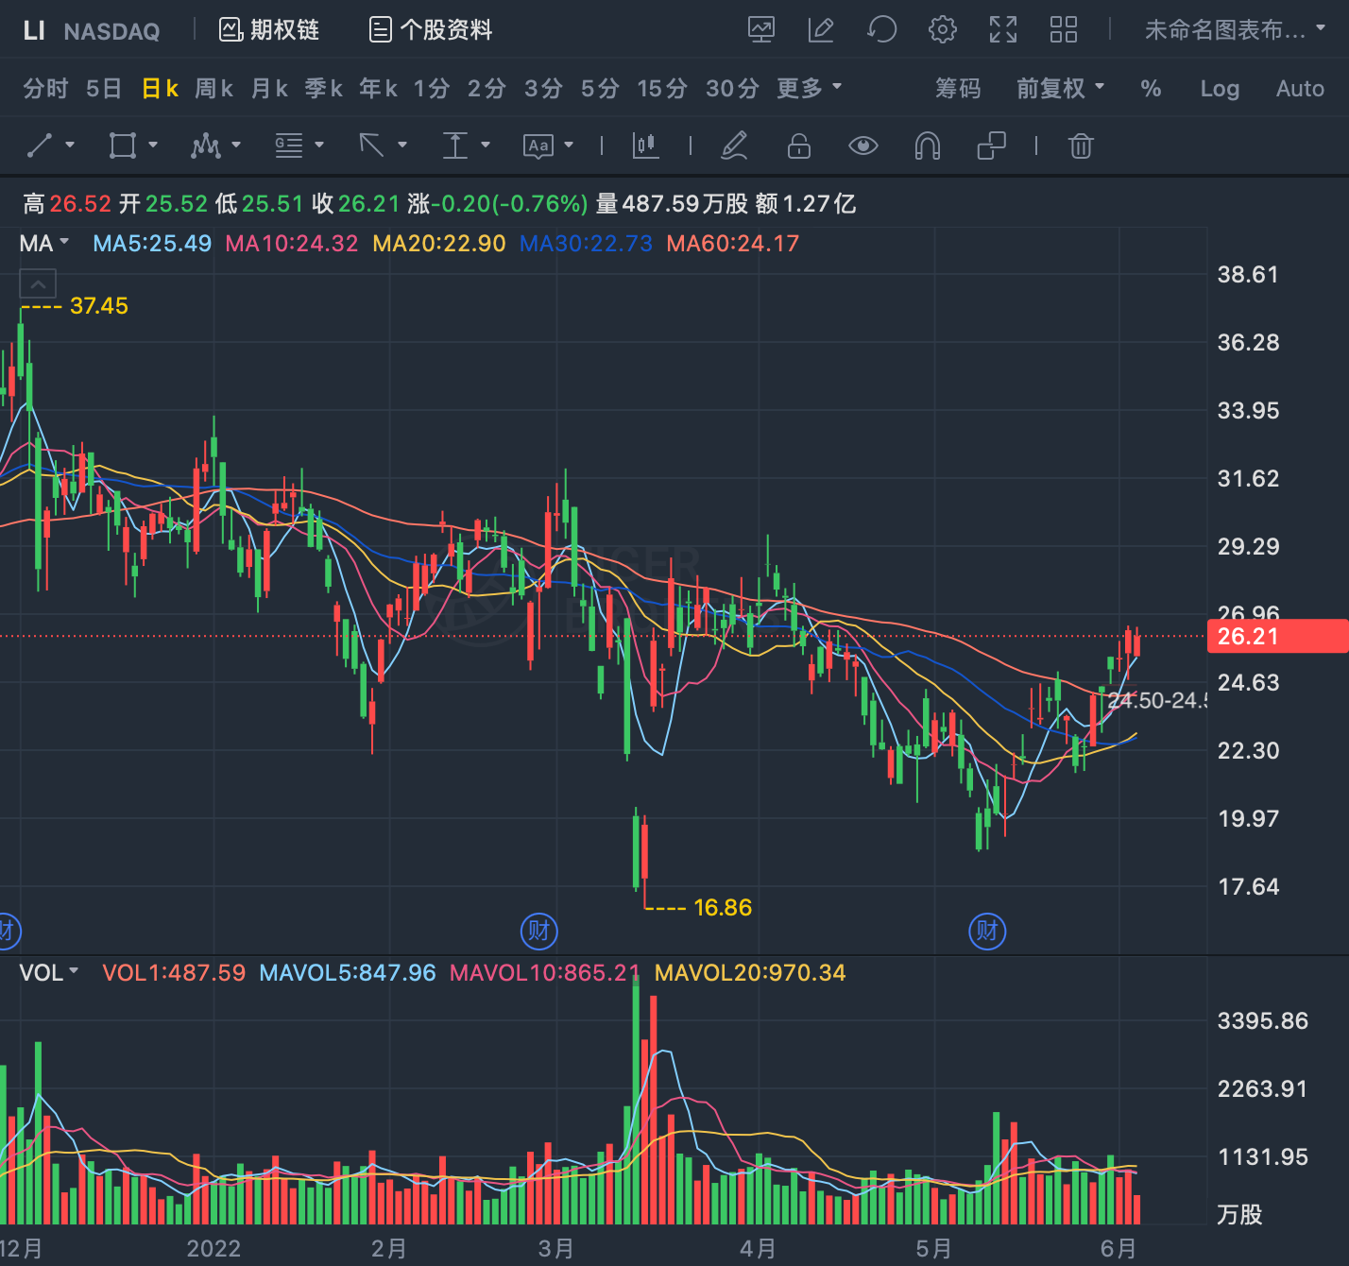Toggle percentage scale mode
The image size is (1349, 1266).
pyautogui.click(x=1151, y=89)
